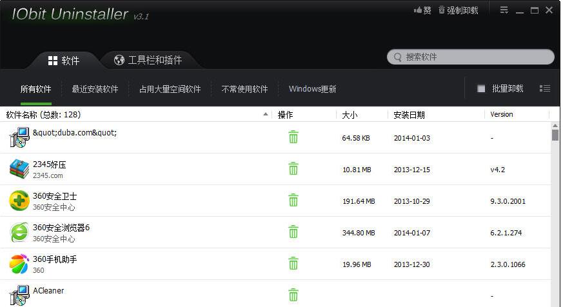Select the 360安全卫士 green plus icon

coord(19,201)
